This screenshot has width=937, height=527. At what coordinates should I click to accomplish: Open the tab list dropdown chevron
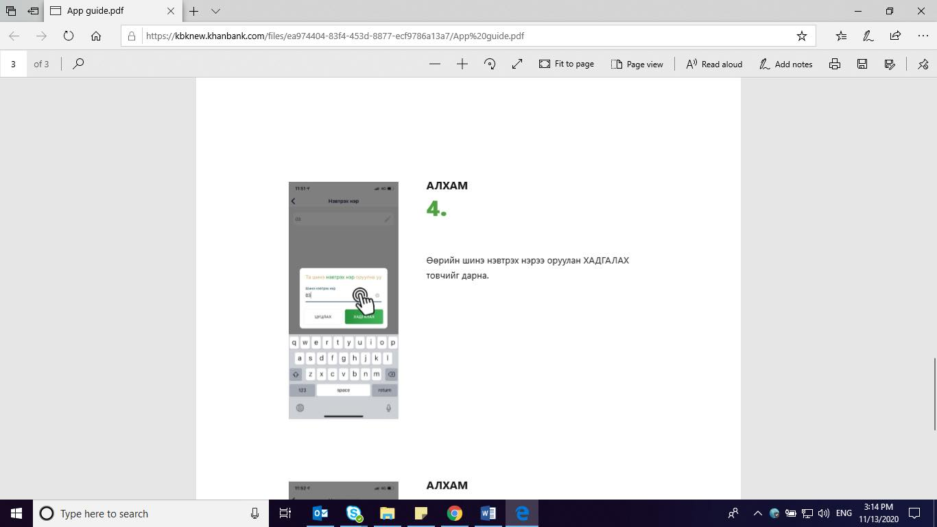click(215, 11)
